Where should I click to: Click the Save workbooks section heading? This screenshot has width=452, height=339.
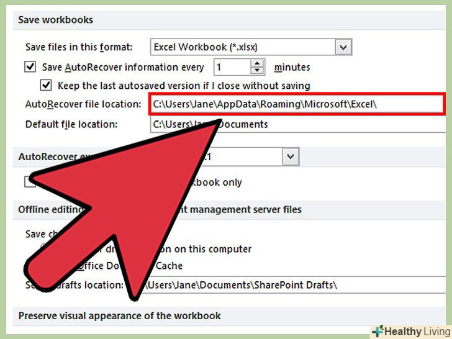click(x=56, y=20)
